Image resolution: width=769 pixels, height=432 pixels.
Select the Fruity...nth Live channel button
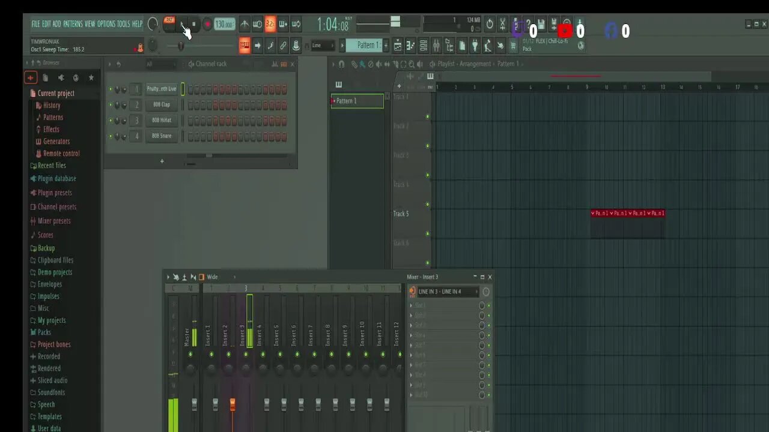point(162,89)
